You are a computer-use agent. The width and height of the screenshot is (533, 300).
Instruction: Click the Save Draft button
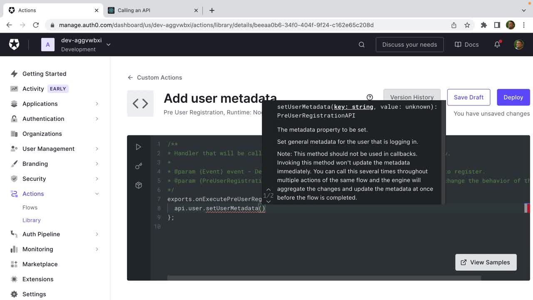pyautogui.click(x=468, y=97)
